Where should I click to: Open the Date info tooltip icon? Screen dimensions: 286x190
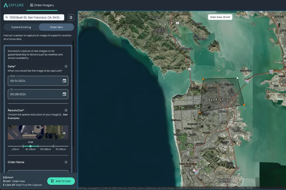66,66
